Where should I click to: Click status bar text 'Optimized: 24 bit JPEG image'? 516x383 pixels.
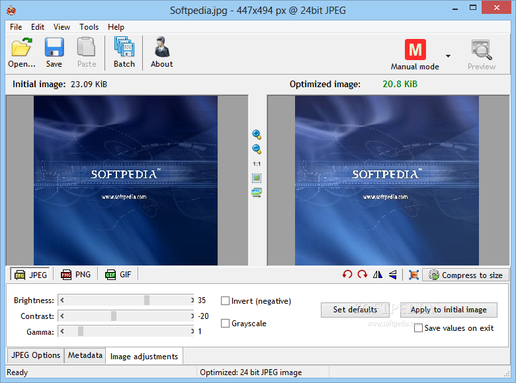(x=251, y=372)
